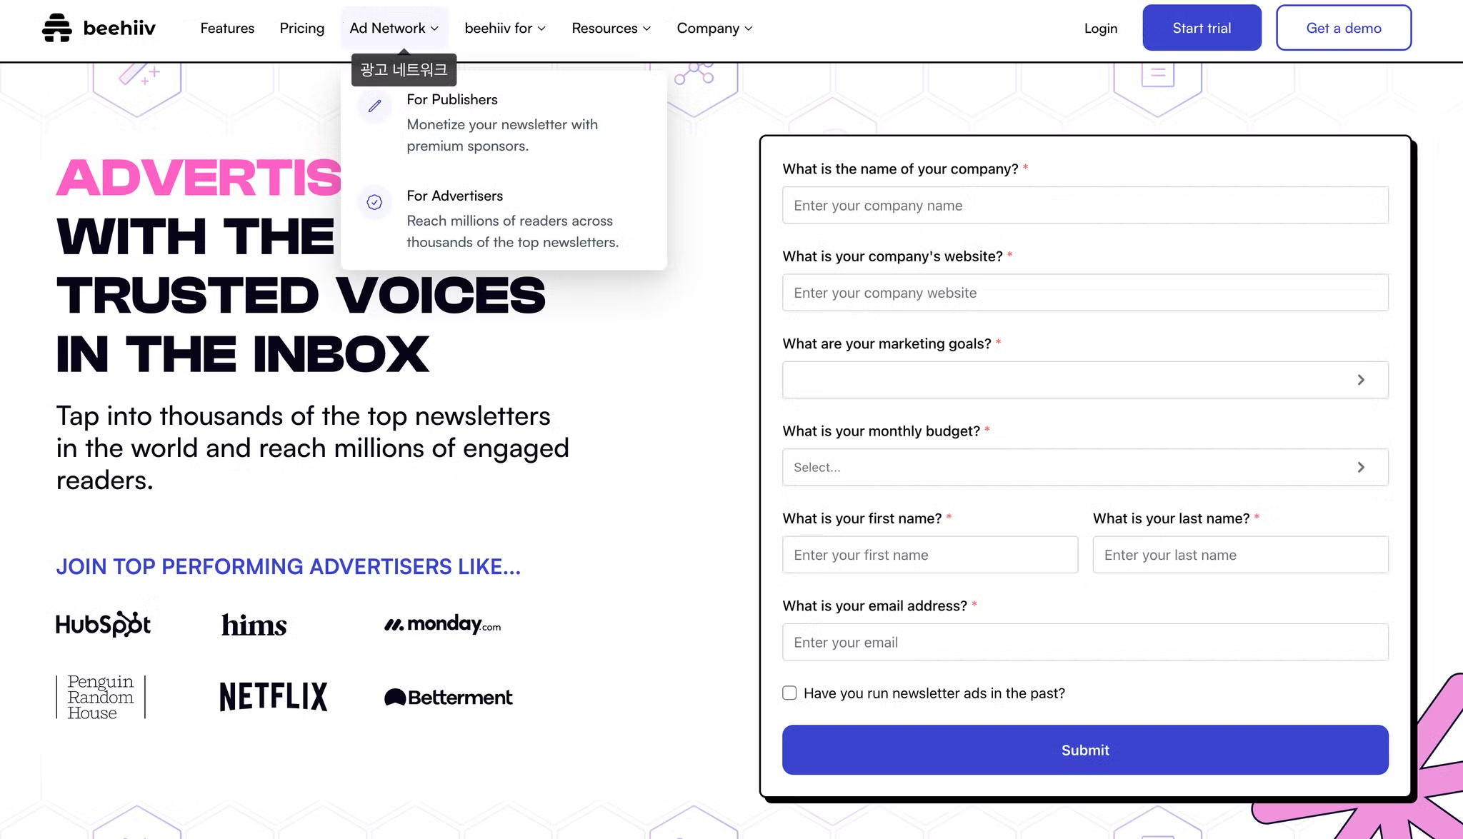Click the company name input field
The height and width of the screenshot is (839, 1463).
click(1085, 205)
